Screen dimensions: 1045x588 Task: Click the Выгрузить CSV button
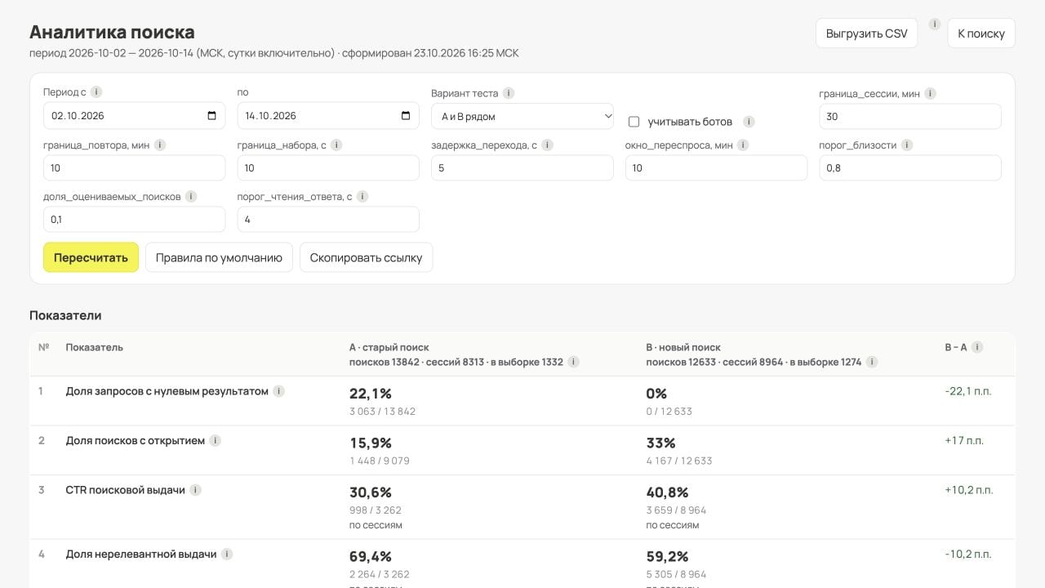pos(867,33)
